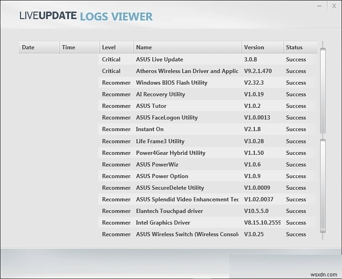Click version 3.0.8 cell
342x279 pixels.
tap(251, 59)
